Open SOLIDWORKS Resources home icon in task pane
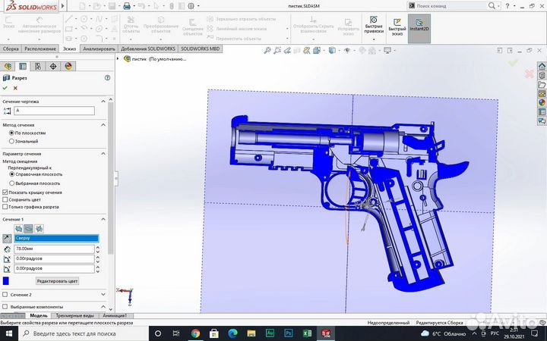Viewport: 547px width, 341px height. (542, 66)
